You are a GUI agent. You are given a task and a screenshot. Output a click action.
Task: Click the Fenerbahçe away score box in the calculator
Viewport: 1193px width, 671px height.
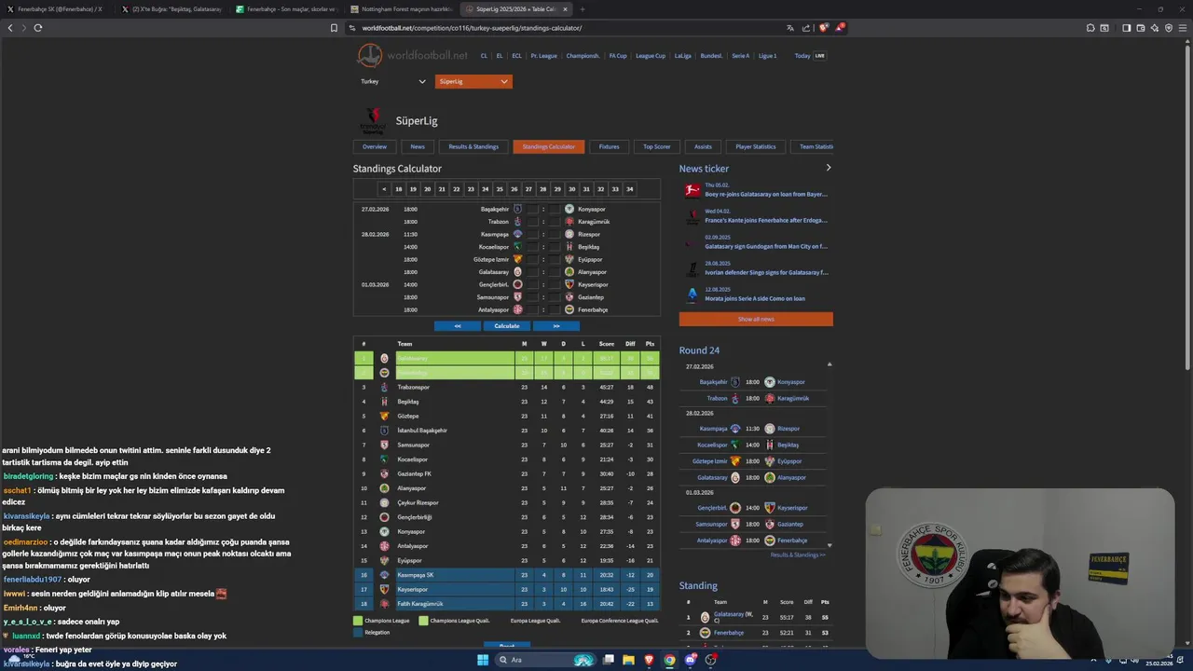(554, 309)
